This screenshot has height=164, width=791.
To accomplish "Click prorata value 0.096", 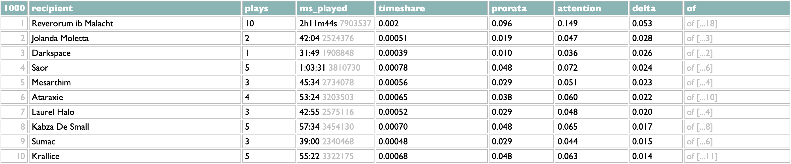I will coord(502,23).
